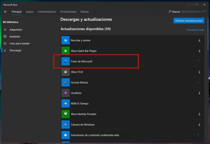Click the Listo para instalar cloud icon
Viewport: 210px width, 144px height.
[x=5, y=43]
